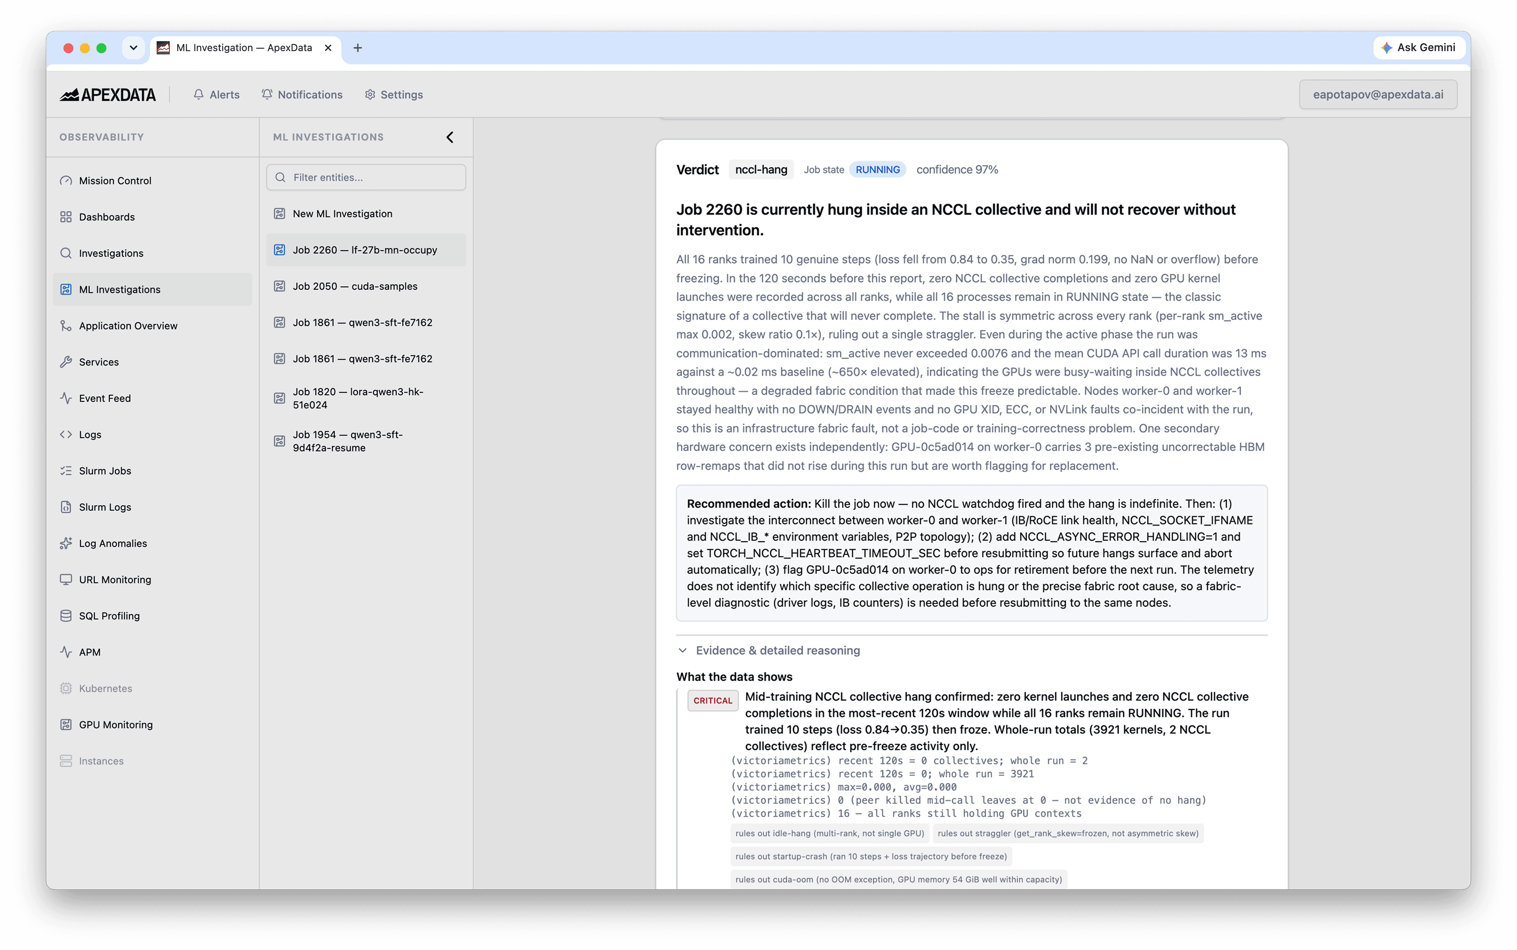
Task: Open the eapotapov@apexdata.ai account button
Action: [x=1378, y=94]
